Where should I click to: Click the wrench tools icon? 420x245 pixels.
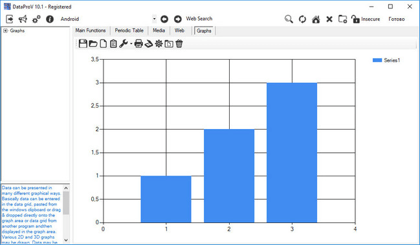point(123,43)
